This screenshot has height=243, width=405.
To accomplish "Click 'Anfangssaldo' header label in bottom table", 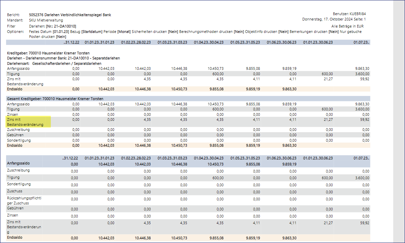I will [x=19, y=163].
